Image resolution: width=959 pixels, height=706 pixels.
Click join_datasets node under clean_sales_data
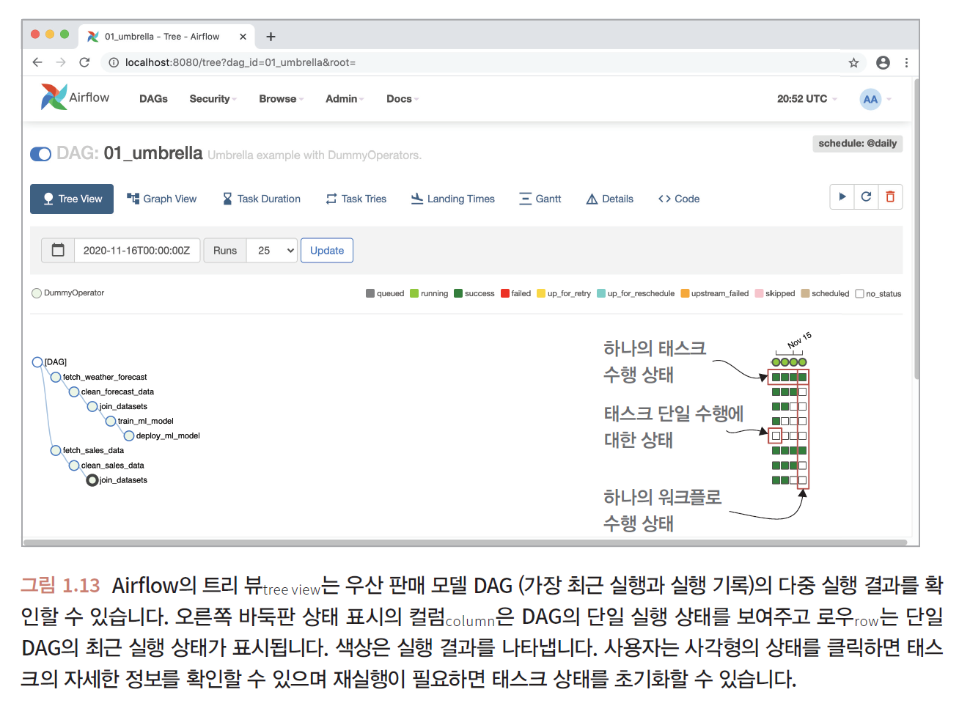(x=92, y=480)
